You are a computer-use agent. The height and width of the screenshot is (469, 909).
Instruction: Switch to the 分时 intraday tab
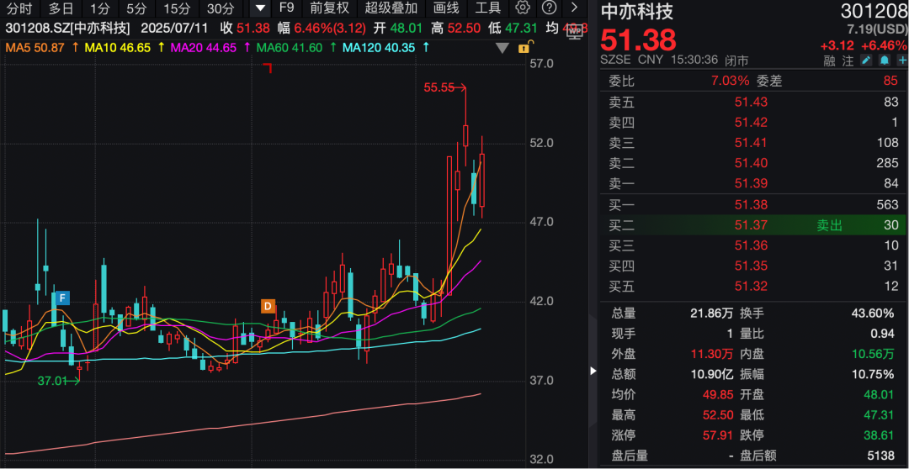click(19, 8)
